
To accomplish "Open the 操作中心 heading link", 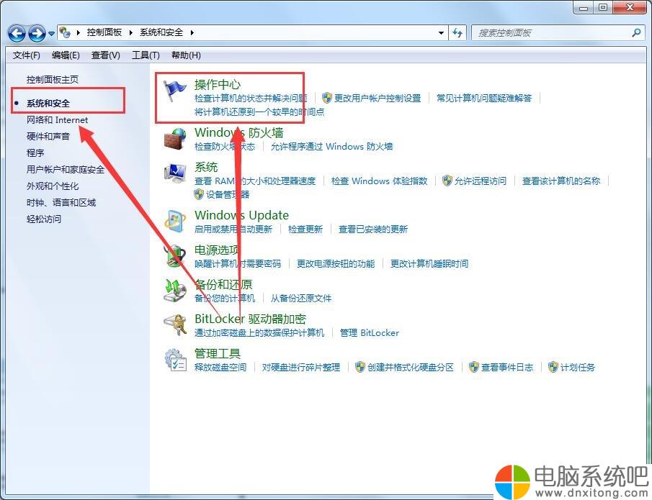I will tap(218, 85).
